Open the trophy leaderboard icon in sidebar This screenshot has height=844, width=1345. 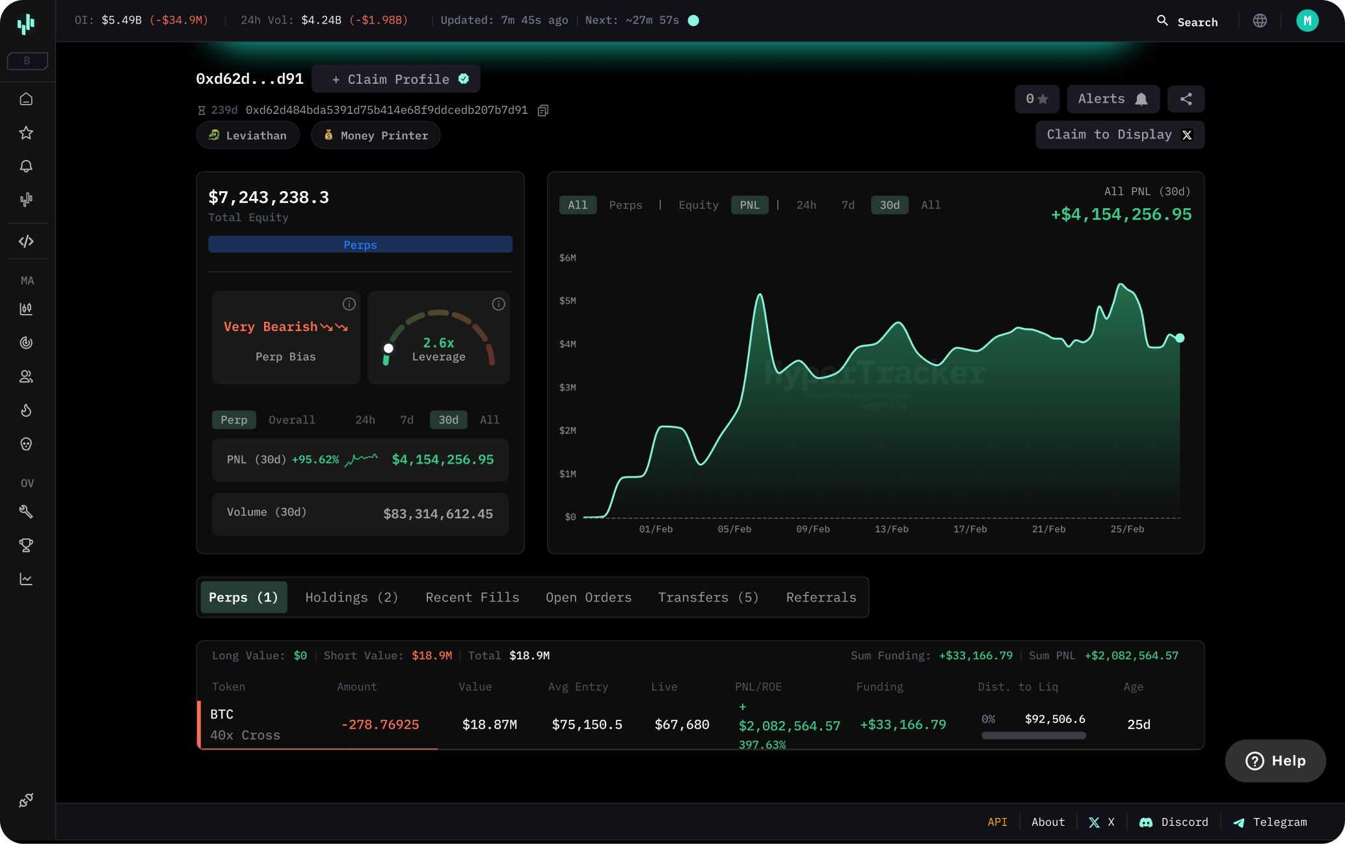click(26, 546)
